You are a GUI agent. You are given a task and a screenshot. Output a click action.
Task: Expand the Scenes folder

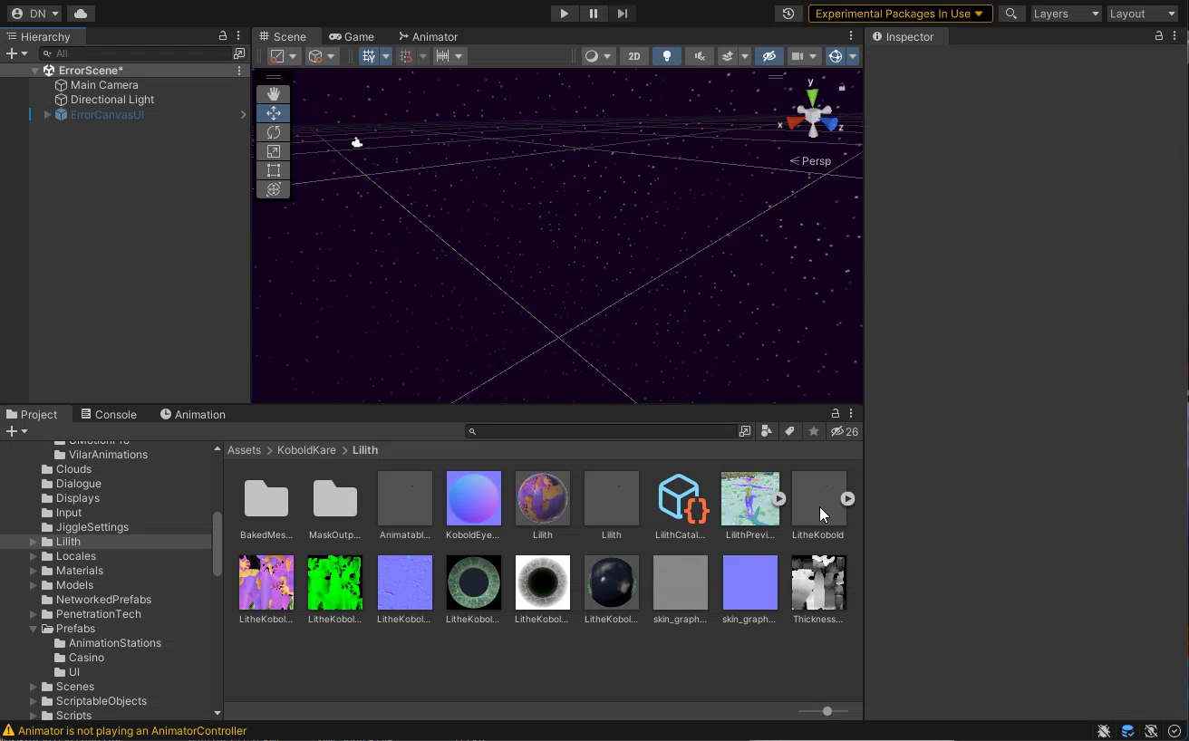34,687
